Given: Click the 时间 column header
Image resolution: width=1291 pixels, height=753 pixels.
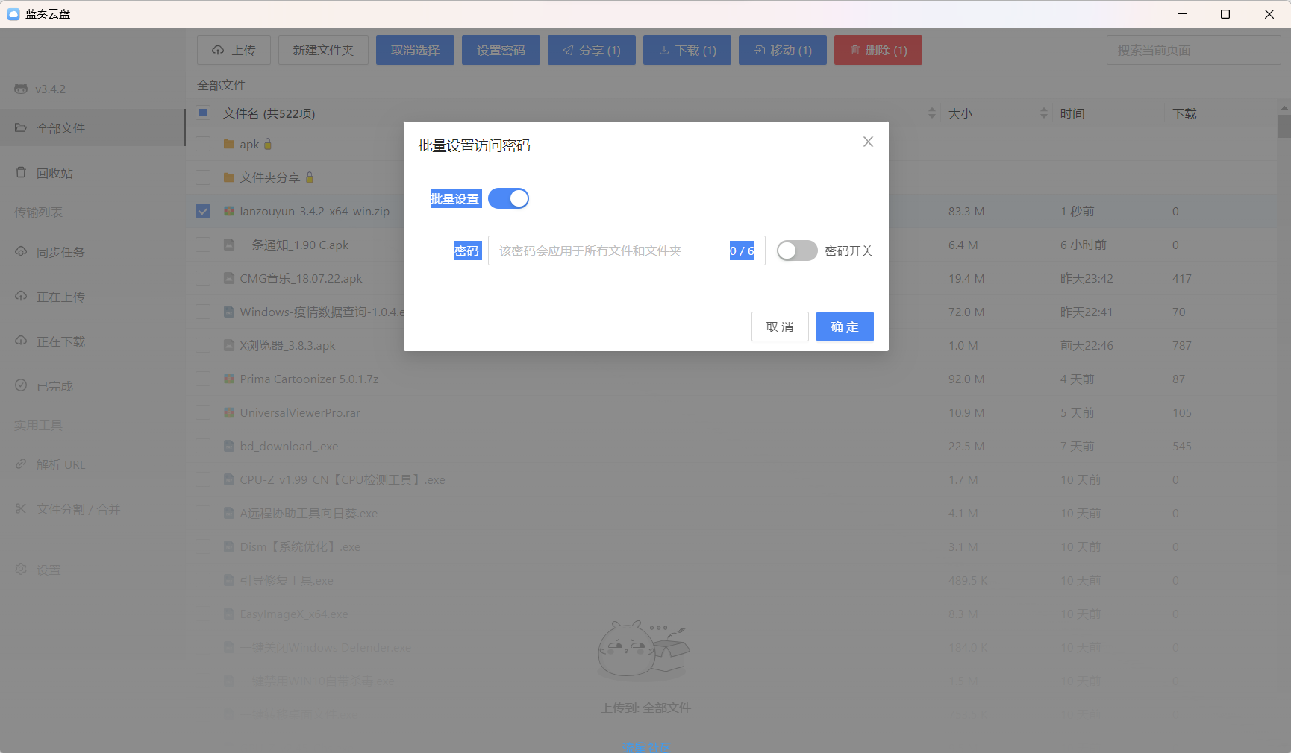Looking at the screenshot, I should pos(1072,113).
